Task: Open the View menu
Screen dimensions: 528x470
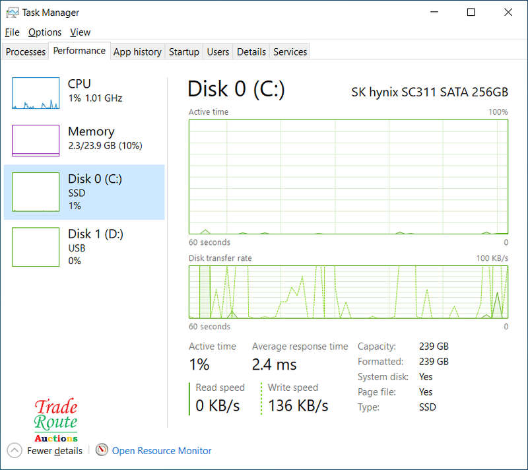Action: [80, 32]
